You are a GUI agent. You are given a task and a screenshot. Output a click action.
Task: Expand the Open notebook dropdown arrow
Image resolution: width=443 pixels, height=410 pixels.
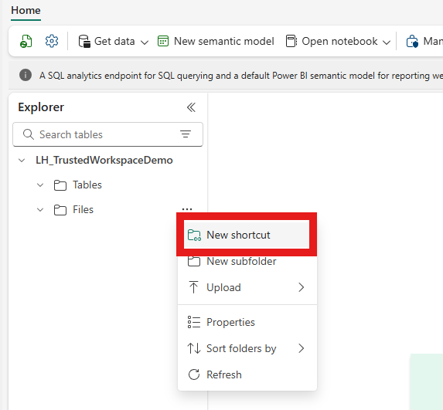387,42
